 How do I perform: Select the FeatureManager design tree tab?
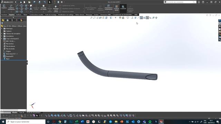coord(3,20)
